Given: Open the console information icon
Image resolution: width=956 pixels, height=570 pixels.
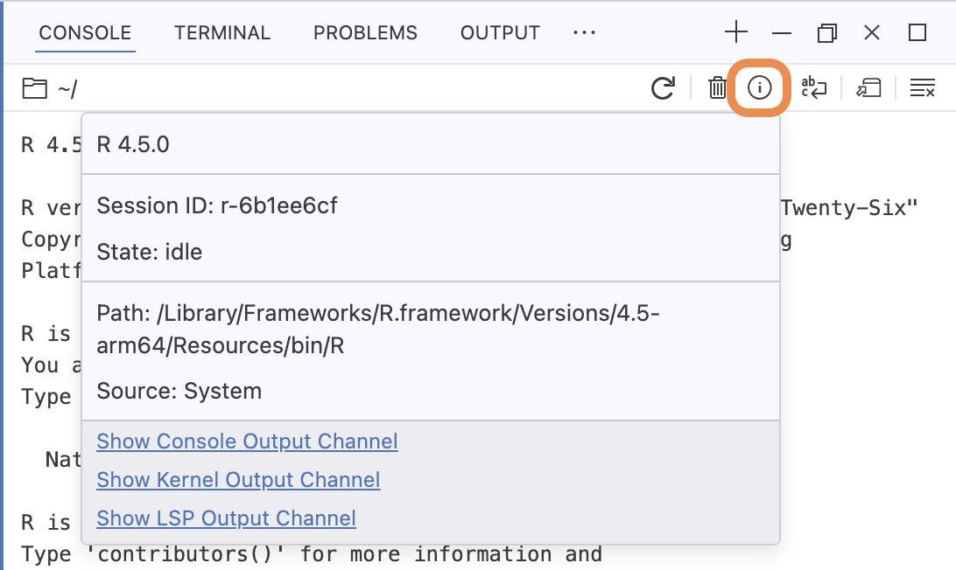Looking at the screenshot, I should (x=759, y=87).
